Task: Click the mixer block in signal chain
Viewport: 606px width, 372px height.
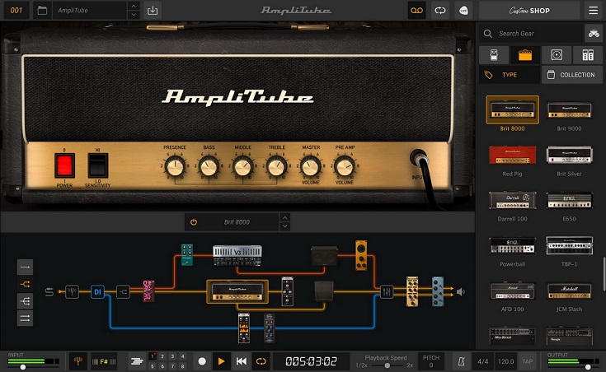Action: (387, 291)
